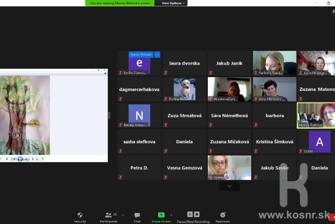The width and height of the screenshot is (335, 224).
Task: Select the Dorina dog picture tile
Action: (x=184, y=89)
